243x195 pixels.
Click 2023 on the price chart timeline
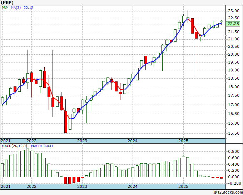click(x=82, y=141)
